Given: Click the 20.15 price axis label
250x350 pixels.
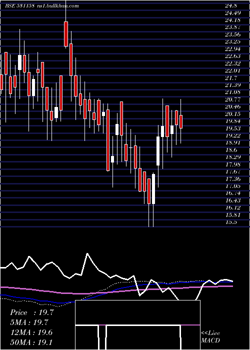Looking at the screenshot, I should point(232,114).
